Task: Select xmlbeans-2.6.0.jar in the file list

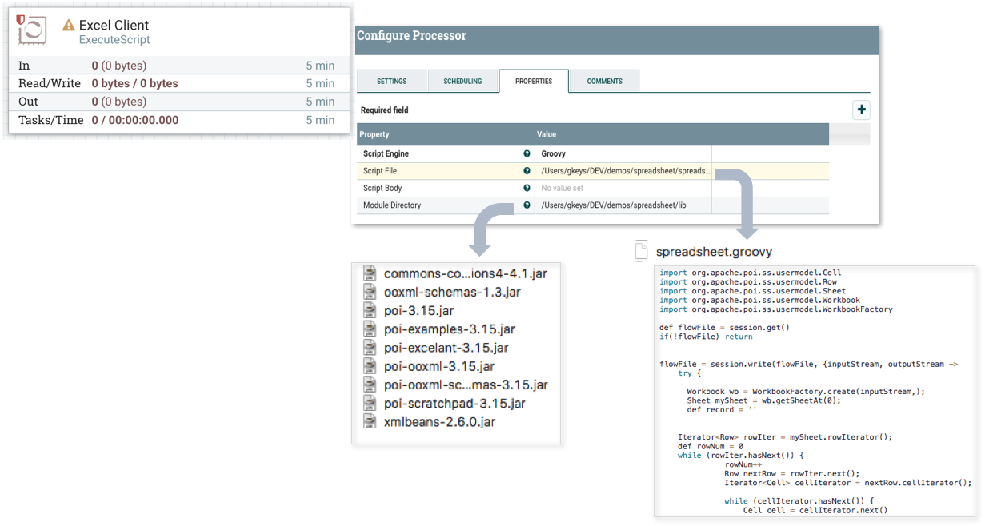Action: (x=439, y=422)
